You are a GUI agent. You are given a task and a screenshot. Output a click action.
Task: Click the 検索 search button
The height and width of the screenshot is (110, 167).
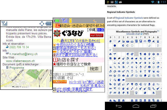point(94,69)
